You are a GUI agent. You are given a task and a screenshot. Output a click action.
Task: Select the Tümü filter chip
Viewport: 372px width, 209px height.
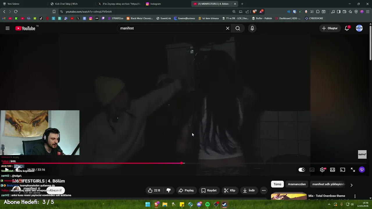(277, 184)
